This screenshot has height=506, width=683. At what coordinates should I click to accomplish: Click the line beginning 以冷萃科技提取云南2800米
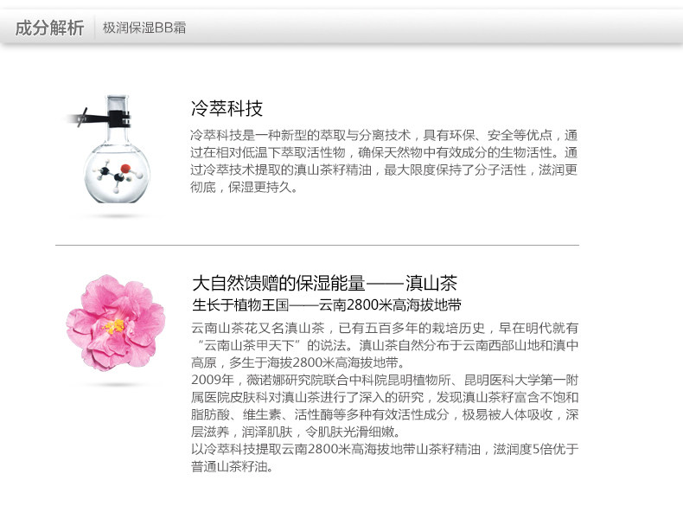click(385, 449)
